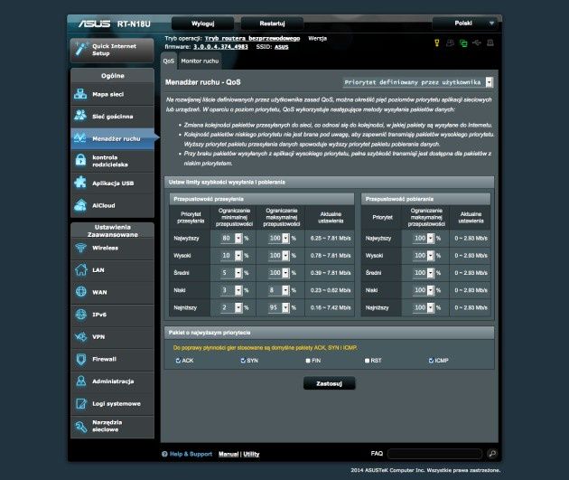Click the kontrola rodzicielska lock icon
Screen dimensions: 569x480
[x=80, y=160]
